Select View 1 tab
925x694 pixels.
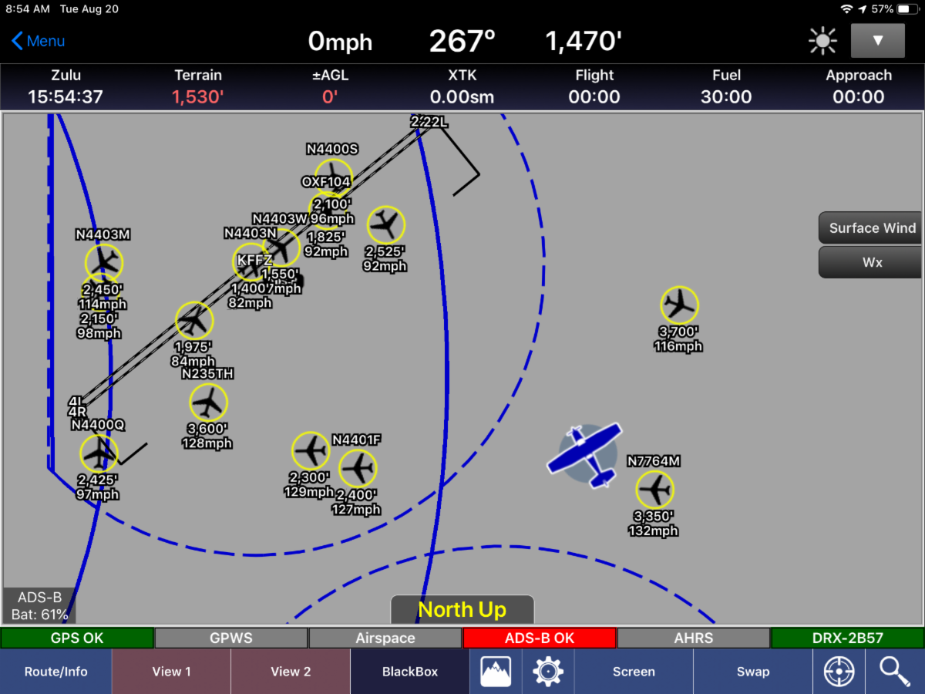(x=171, y=672)
